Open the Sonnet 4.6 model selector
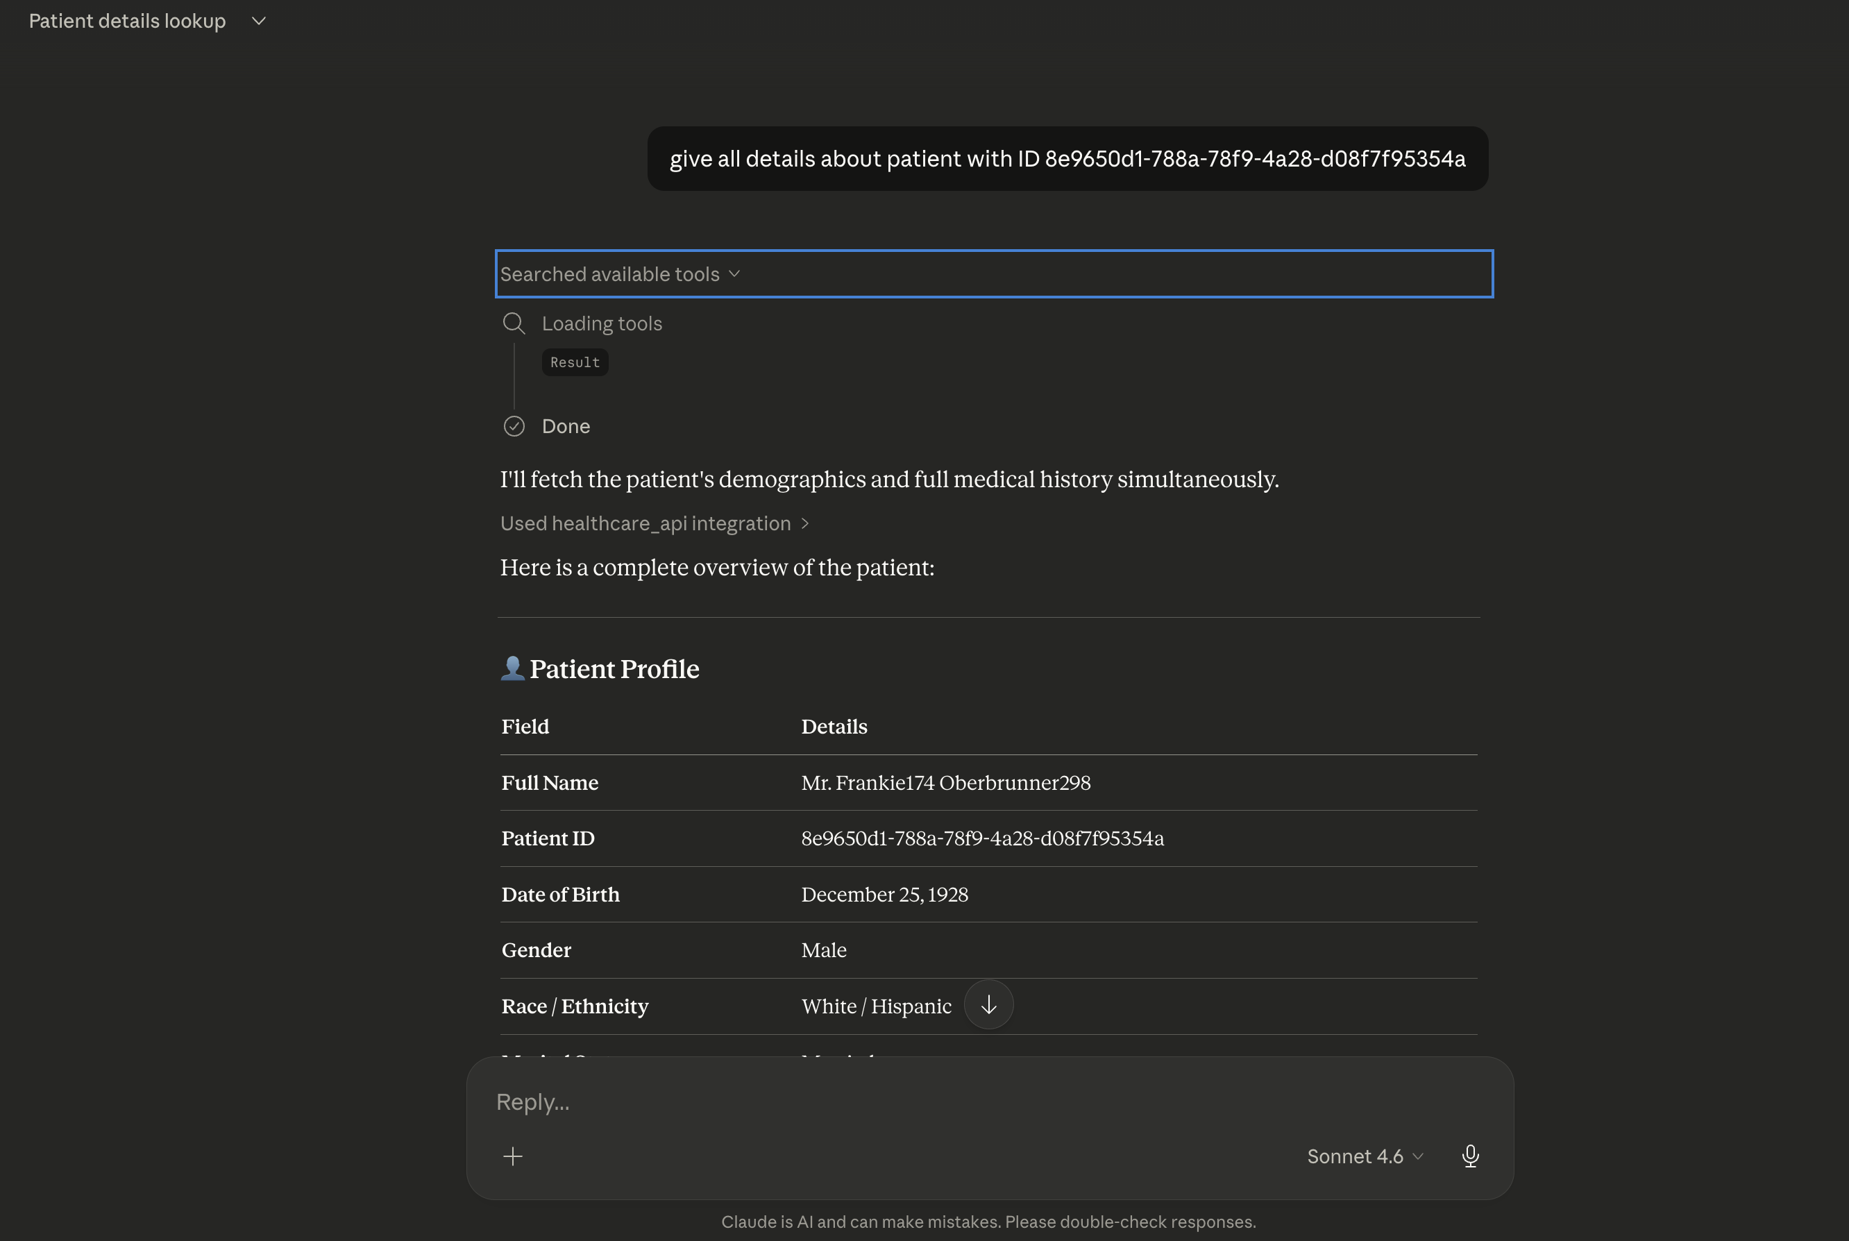Screen dimensions: 1849x1241 (x=1365, y=1156)
